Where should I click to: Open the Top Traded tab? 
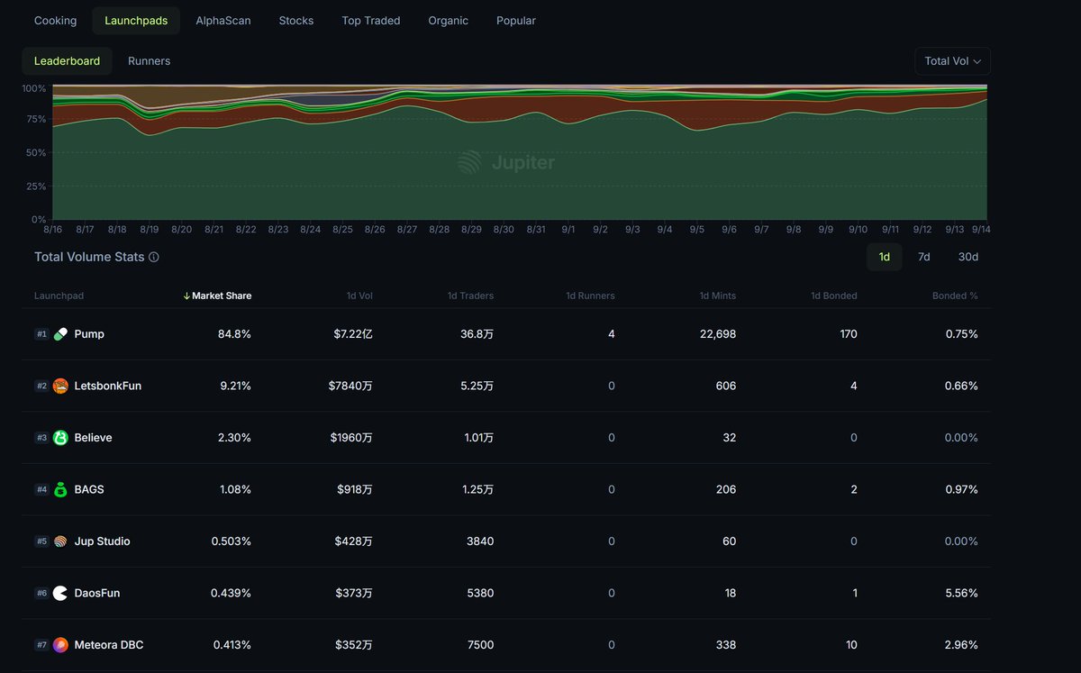[371, 20]
